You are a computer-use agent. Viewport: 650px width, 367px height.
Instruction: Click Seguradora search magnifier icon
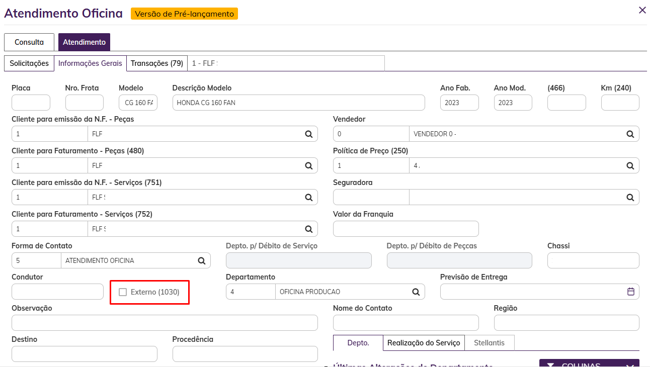630,198
